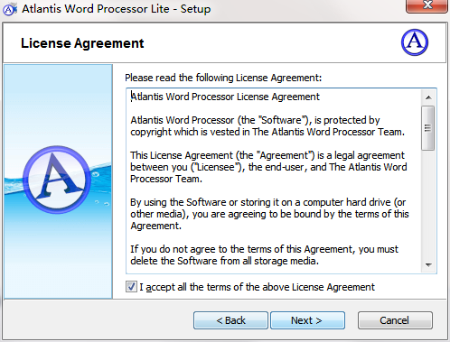Click the Atlantis logo in the header
The image size is (450, 342).
(415, 42)
